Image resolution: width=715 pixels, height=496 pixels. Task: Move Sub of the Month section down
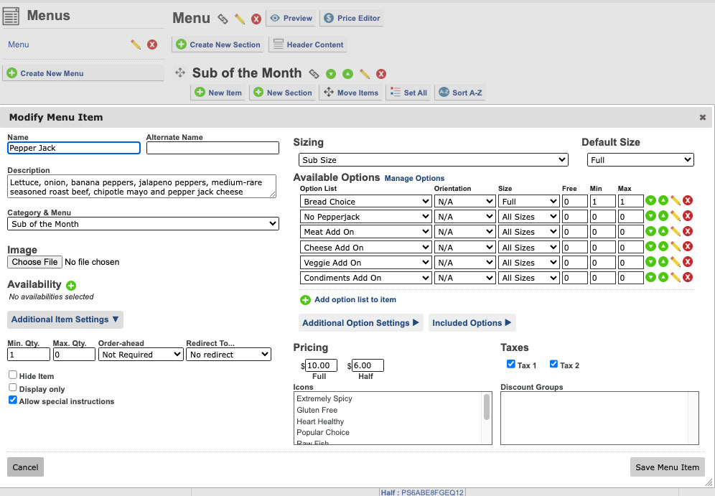(331, 74)
